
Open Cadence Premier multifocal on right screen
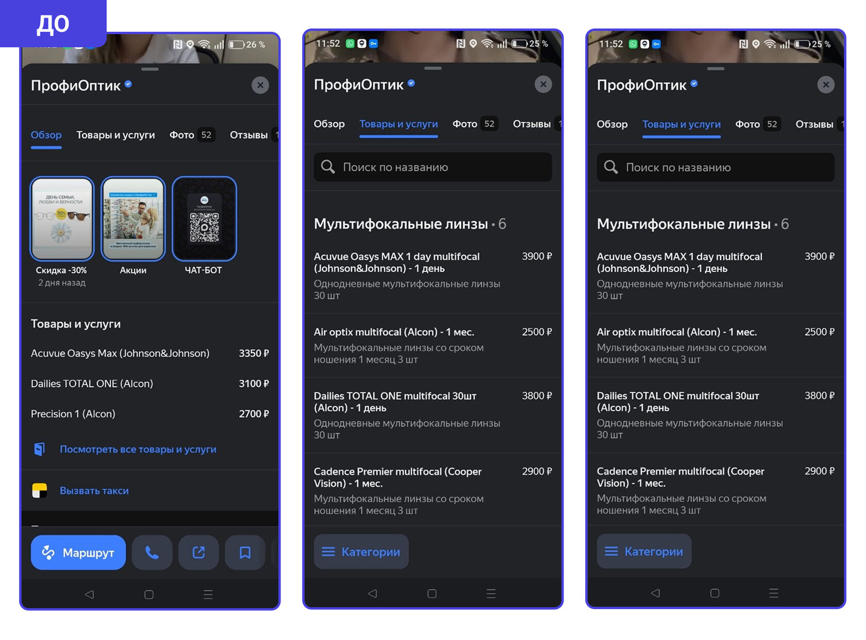point(715,490)
